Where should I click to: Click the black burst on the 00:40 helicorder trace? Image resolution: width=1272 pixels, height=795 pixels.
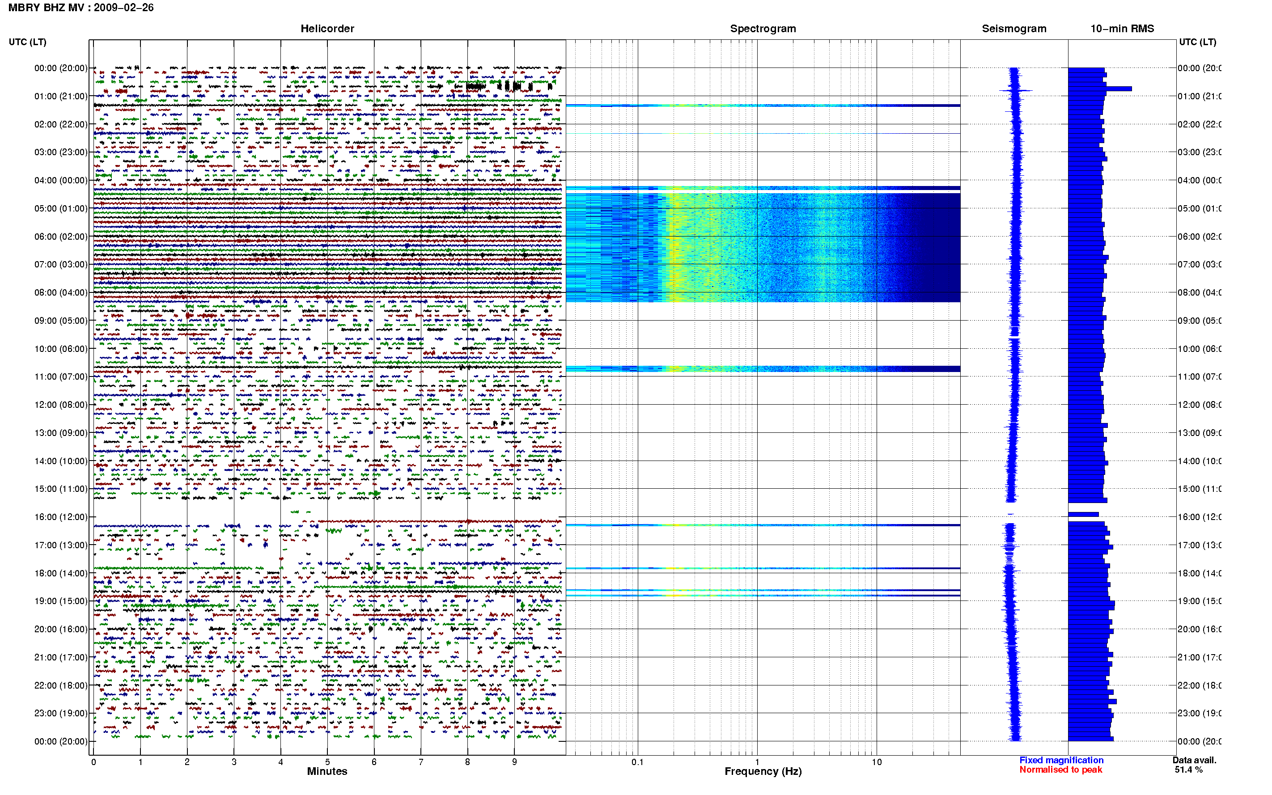click(x=509, y=86)
